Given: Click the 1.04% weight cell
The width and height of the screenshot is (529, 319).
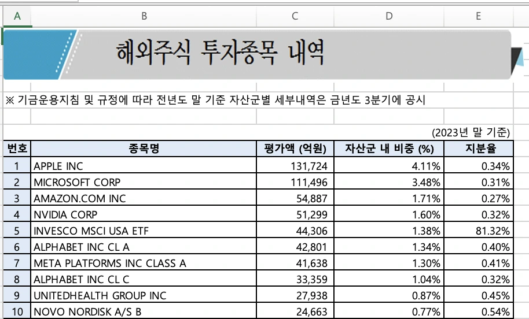Looking at the screenshot, I should click(x=389, y=278).
